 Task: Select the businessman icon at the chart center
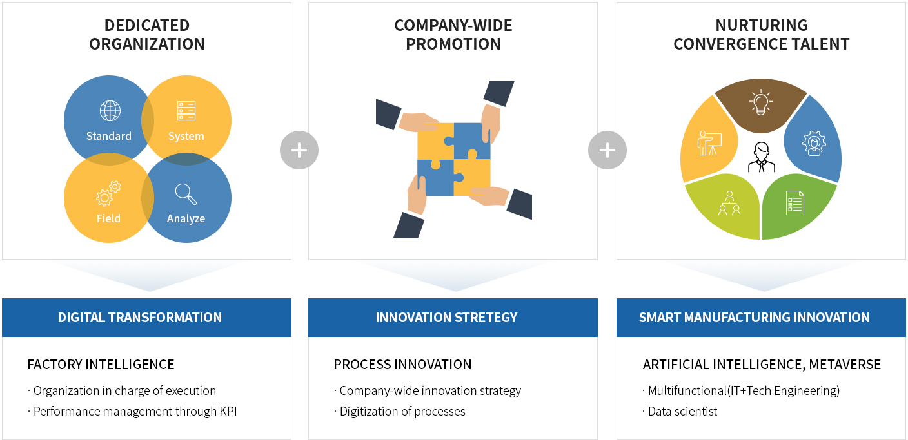pos(762,157)
